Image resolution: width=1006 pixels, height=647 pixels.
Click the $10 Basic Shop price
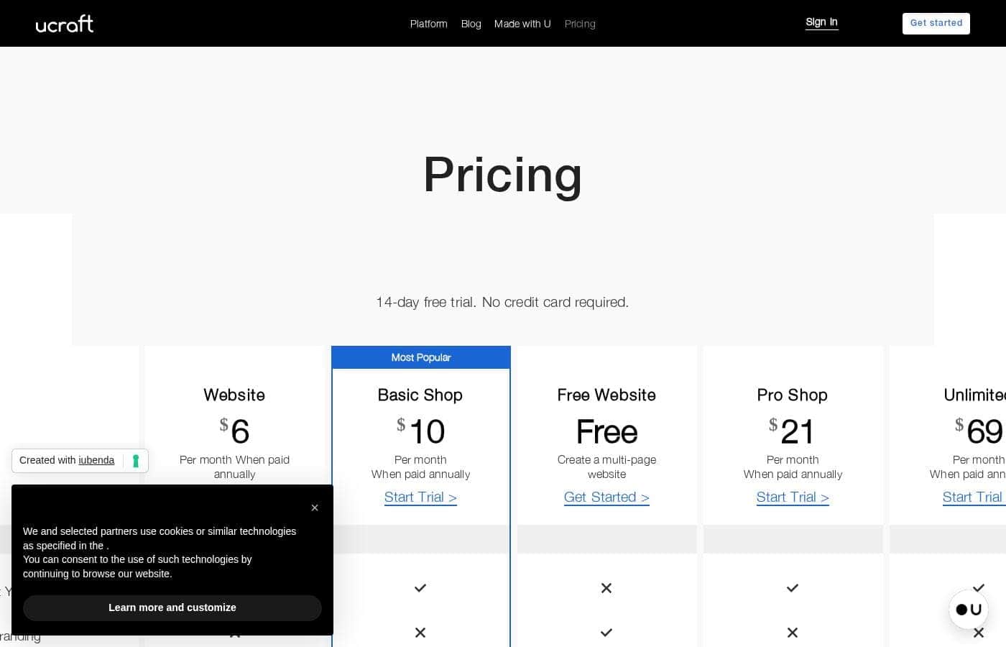pyautogui.click(x=420, y=431)
